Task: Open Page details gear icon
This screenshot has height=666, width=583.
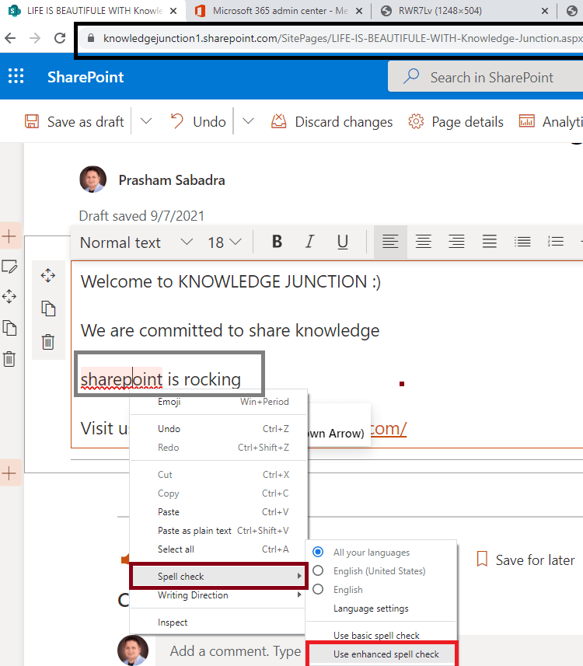Action: (416, 121)
